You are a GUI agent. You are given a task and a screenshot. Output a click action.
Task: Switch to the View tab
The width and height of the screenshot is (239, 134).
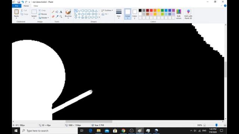[36, 6]
